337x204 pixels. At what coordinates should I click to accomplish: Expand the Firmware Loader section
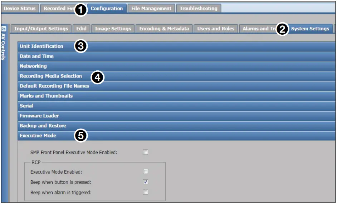click(x=176, y=116)
